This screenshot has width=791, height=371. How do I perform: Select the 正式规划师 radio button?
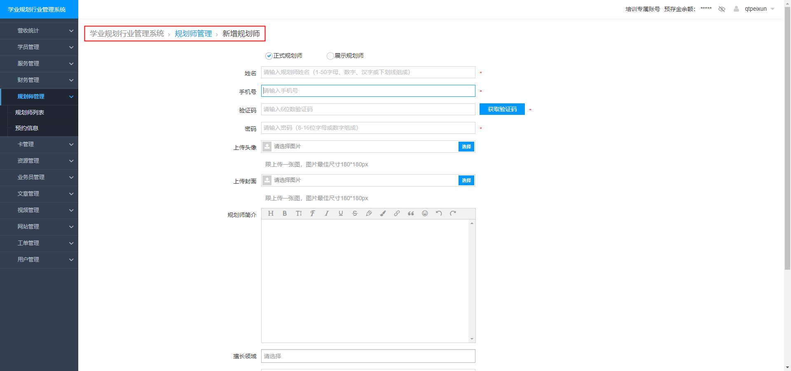[x=269, y=56]
